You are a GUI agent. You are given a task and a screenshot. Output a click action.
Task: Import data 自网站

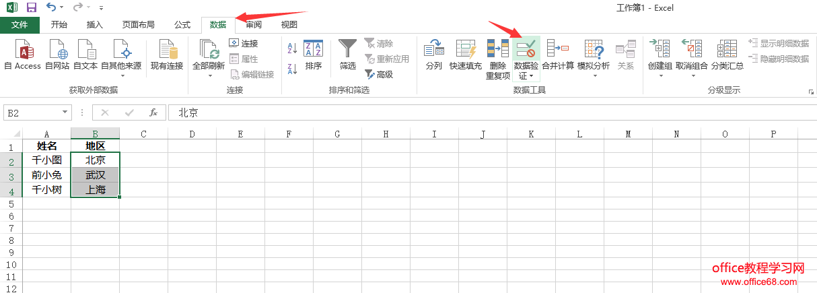(x=57, y=55)
